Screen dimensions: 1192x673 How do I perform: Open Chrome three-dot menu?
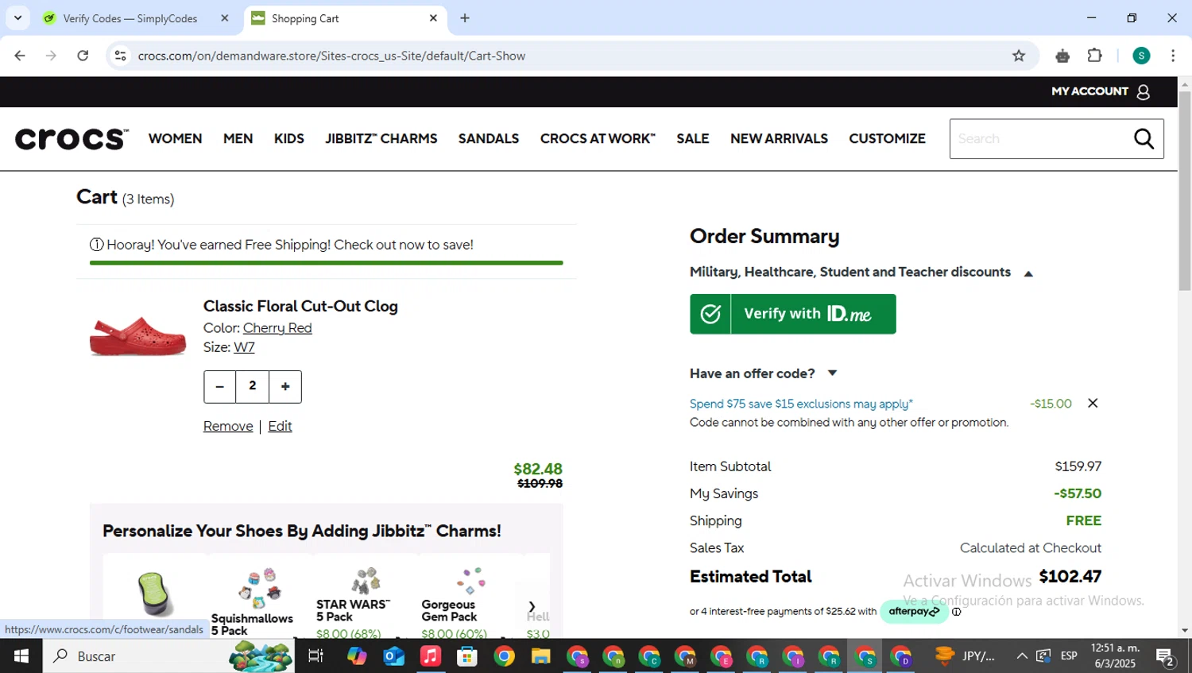1173,56
